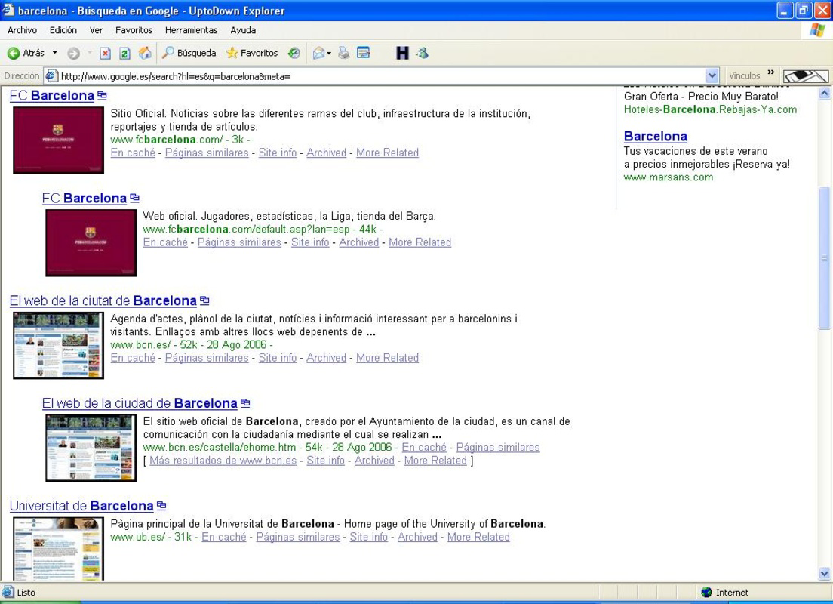The height and width of the screenshot is (604, 833).
Task: Click the Mail envelope icon
Action: [318, 53]
